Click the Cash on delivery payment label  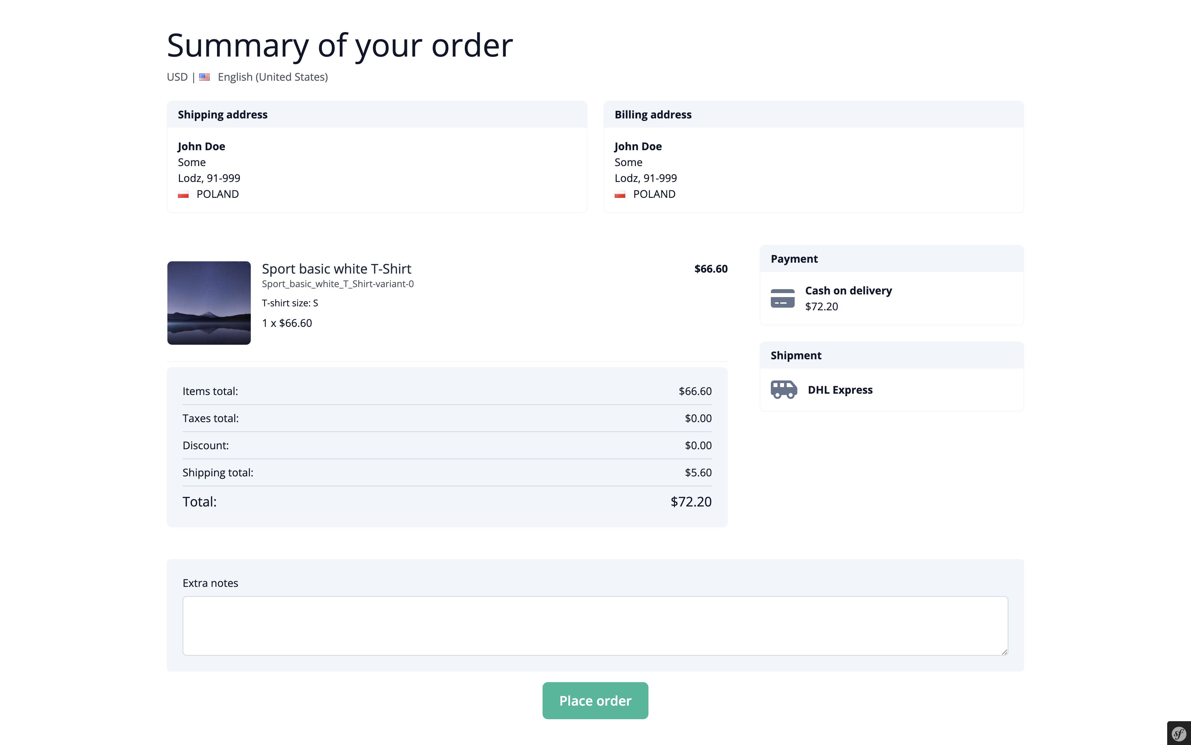(x=848, y=291)
